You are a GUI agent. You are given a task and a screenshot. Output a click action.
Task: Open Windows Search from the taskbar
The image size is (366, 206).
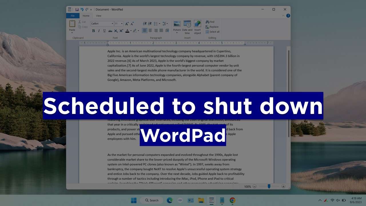pyautogui.click(x=152, y=200)
